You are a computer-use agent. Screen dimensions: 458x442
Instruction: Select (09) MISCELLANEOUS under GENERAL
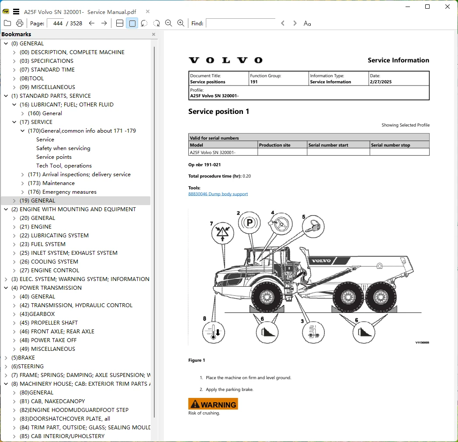pyautogui.click(x=47, y=87)
